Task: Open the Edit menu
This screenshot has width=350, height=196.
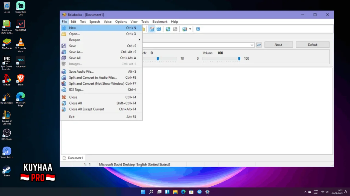Action: 73,22
